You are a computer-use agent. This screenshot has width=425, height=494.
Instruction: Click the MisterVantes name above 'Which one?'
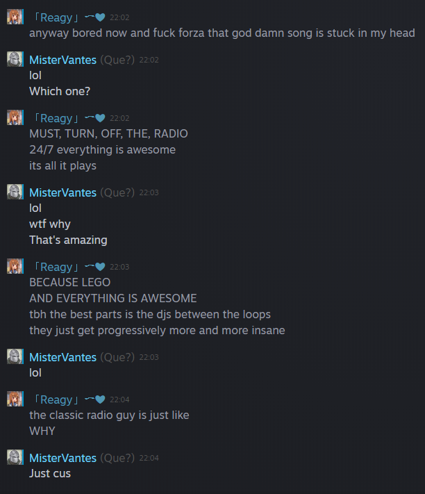pyautogui.click(x=62, y=60)
